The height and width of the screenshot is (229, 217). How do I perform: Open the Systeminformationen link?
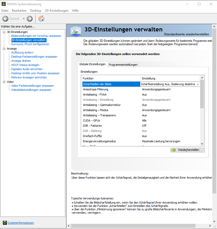[21, 223]
